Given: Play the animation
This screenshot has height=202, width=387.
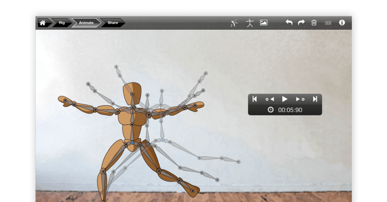Looking at the screenshot, I should (285, 99).
